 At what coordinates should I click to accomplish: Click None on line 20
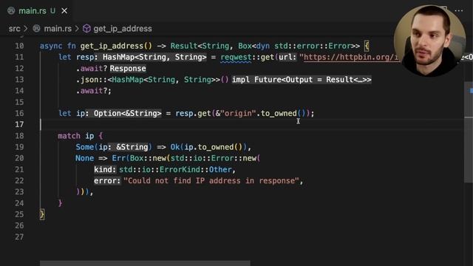pos(85,158)
